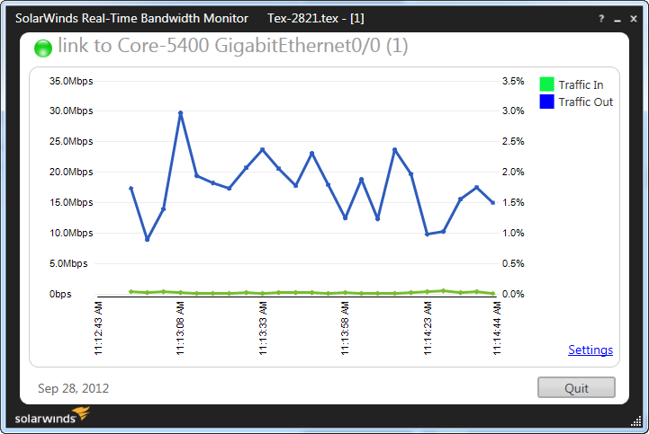This screenshot has height=434, width=649.
Task: Click the 30.0Mbps peak point on blue line
Action: click(180, 113)
